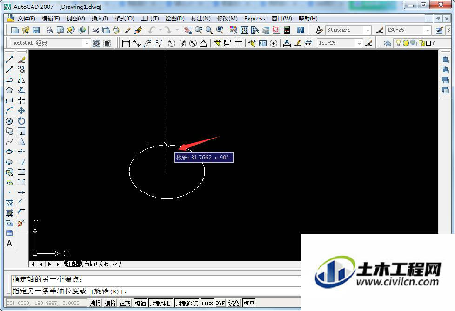Click the 模型 button in status bar
455x311 pixels.
tap(249, 303)
